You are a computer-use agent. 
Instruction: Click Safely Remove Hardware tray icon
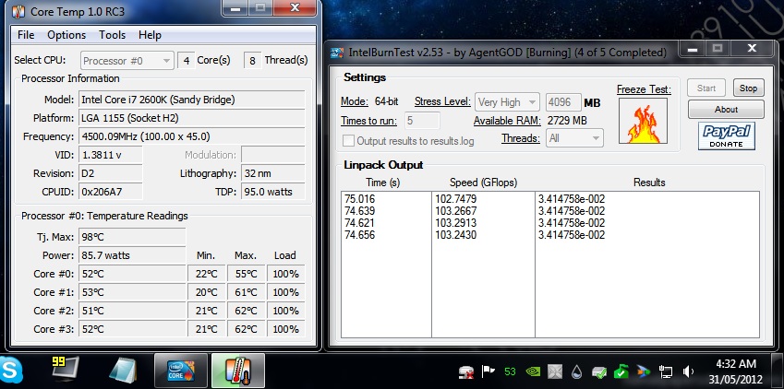click(x=598, y=371)
